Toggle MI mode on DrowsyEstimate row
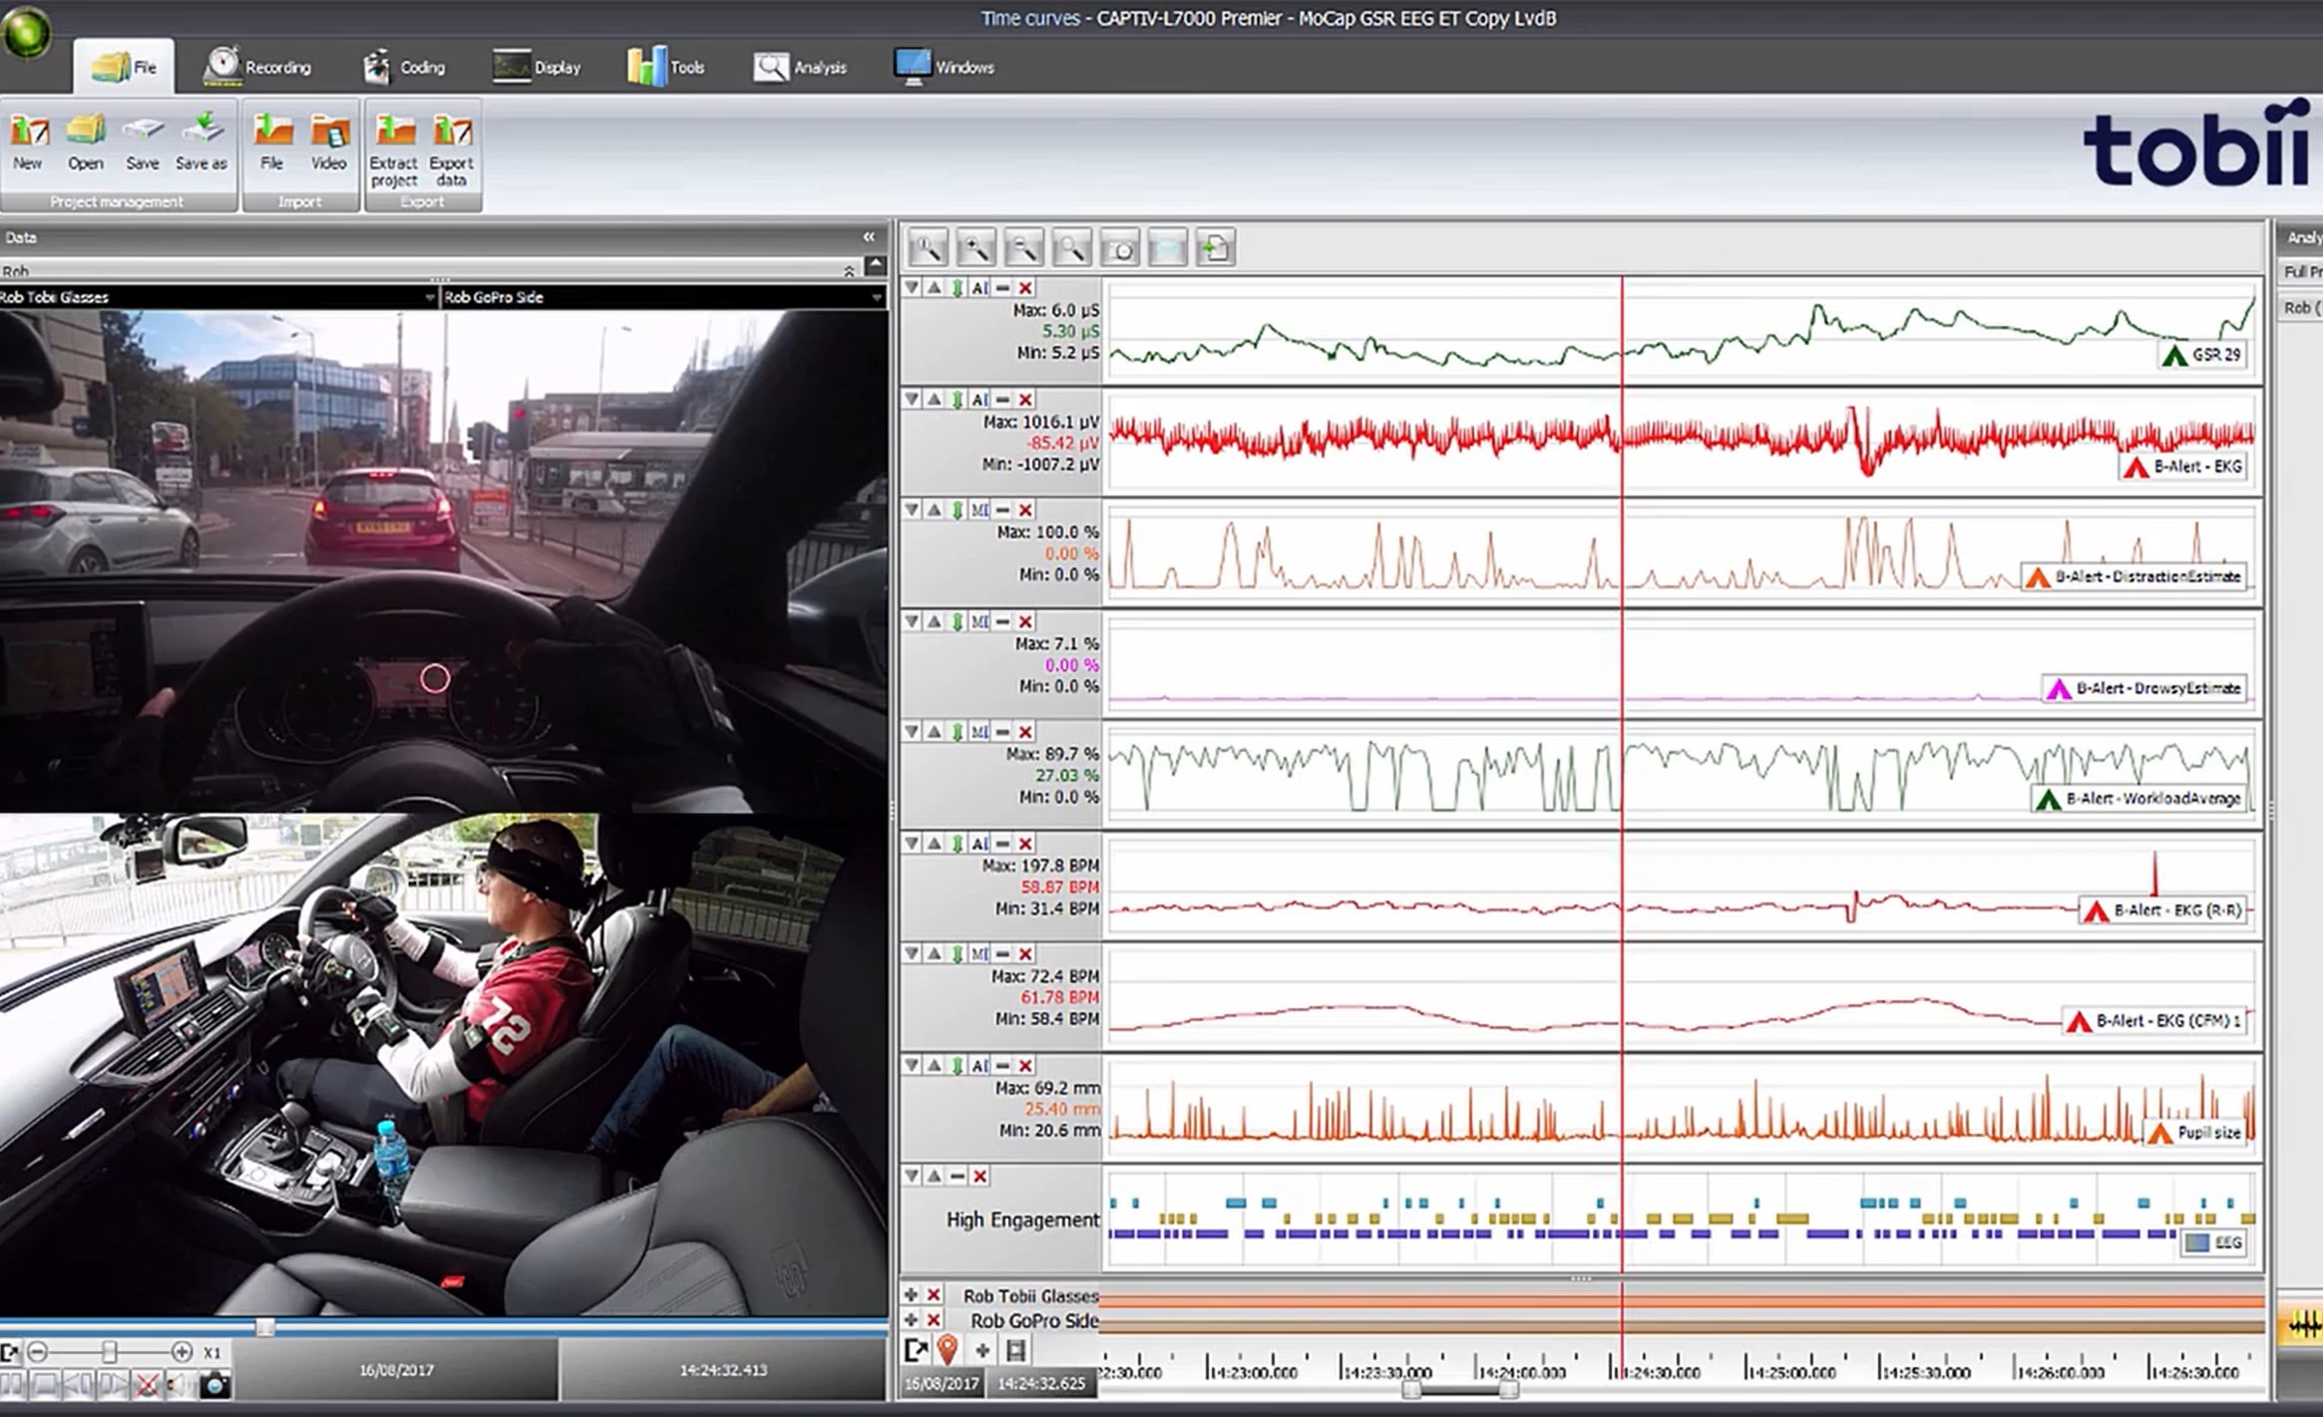 (979, 622)
